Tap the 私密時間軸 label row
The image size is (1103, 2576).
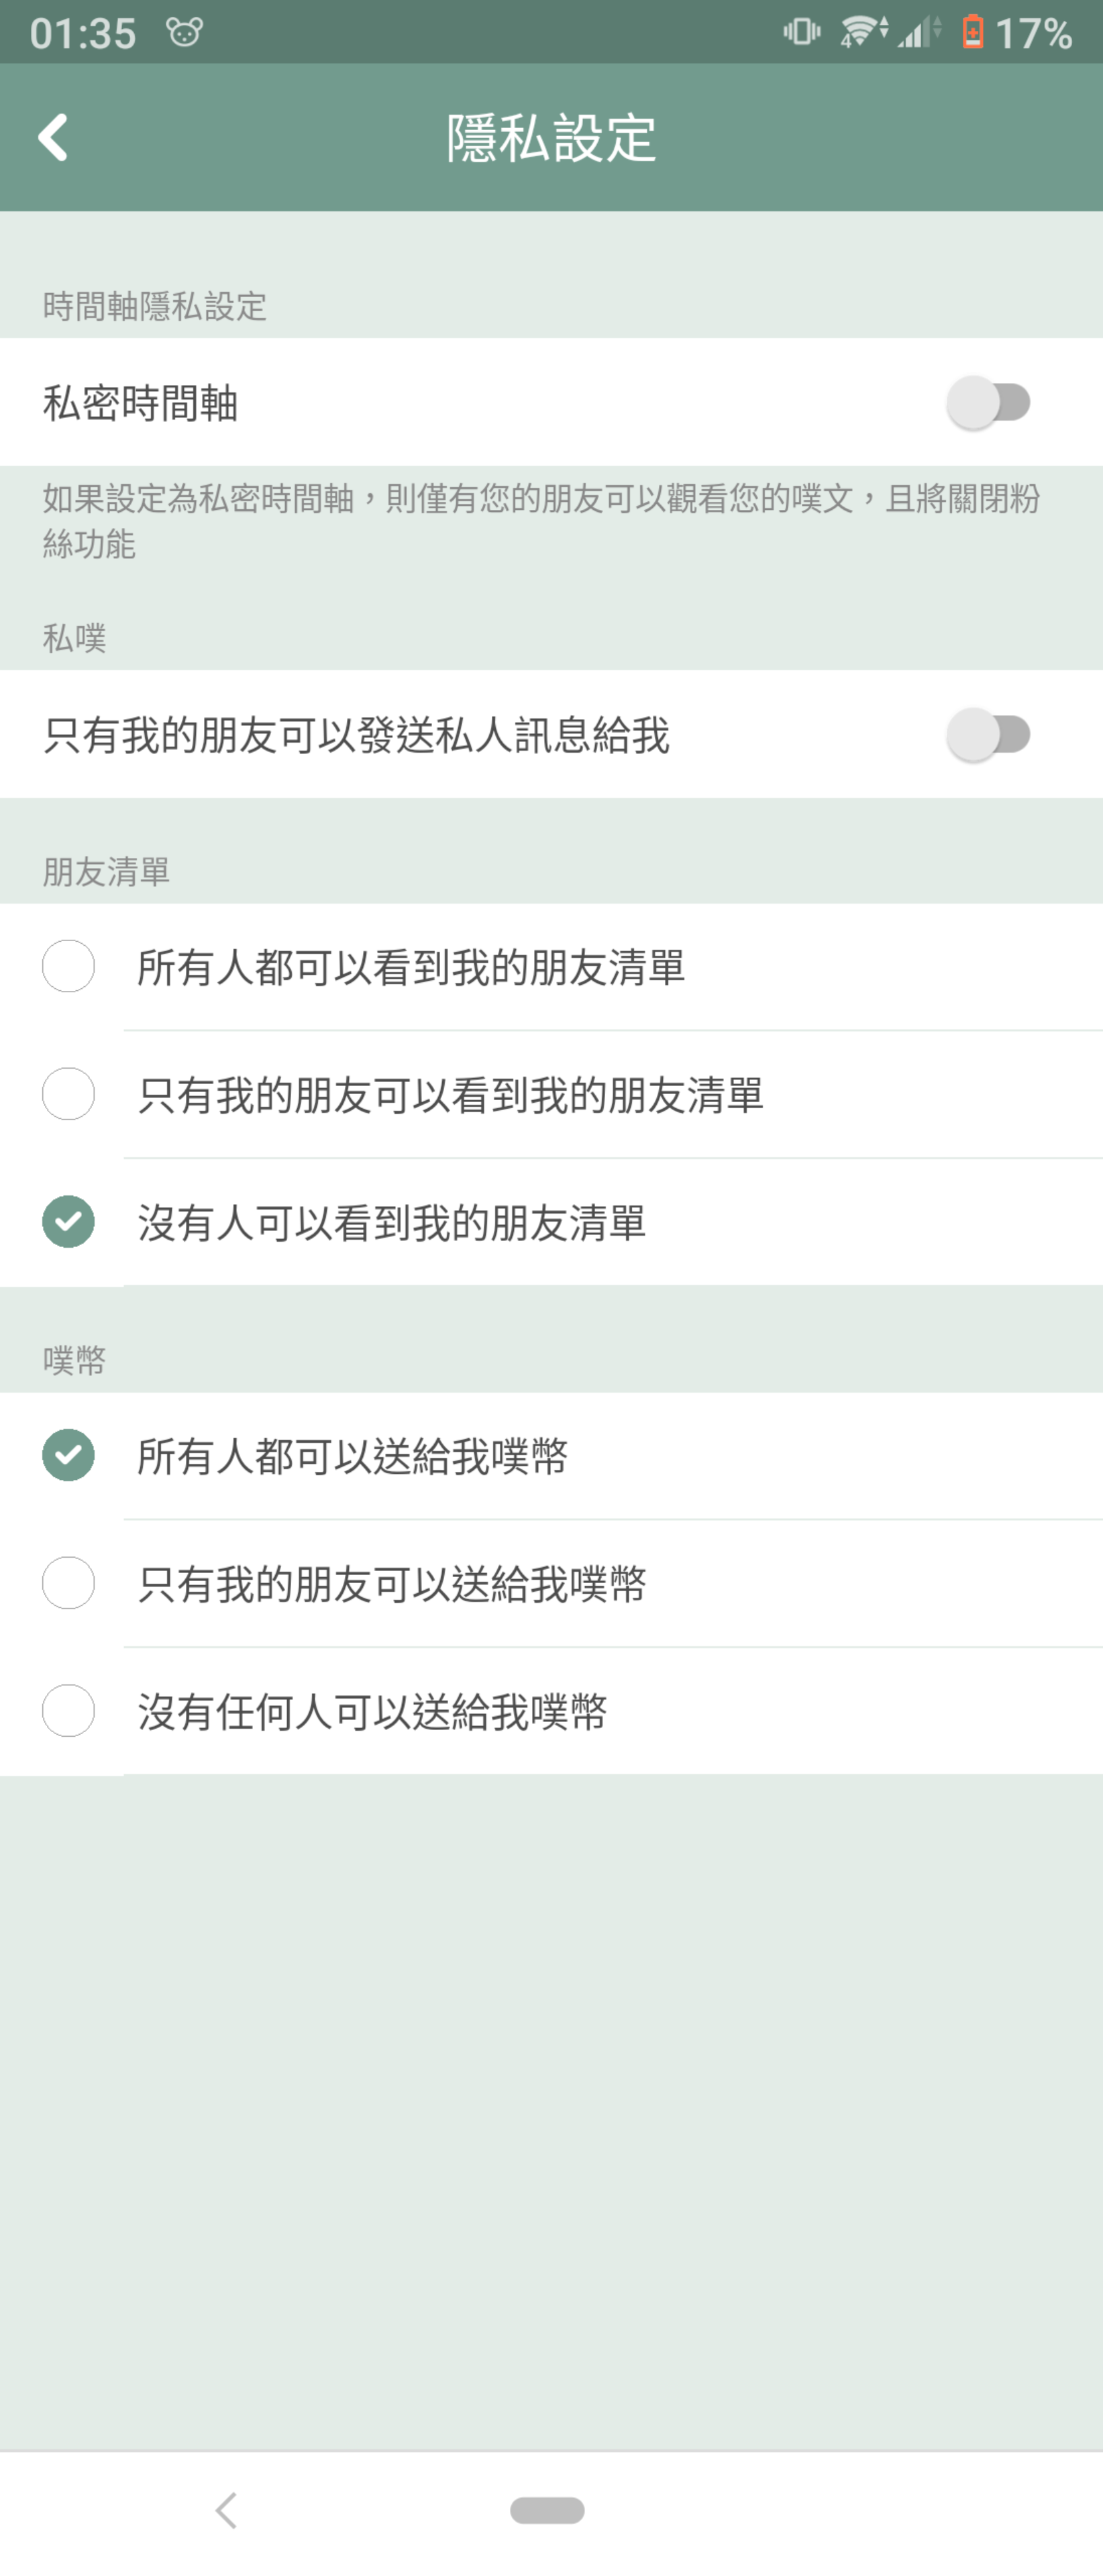coord(551,402)
